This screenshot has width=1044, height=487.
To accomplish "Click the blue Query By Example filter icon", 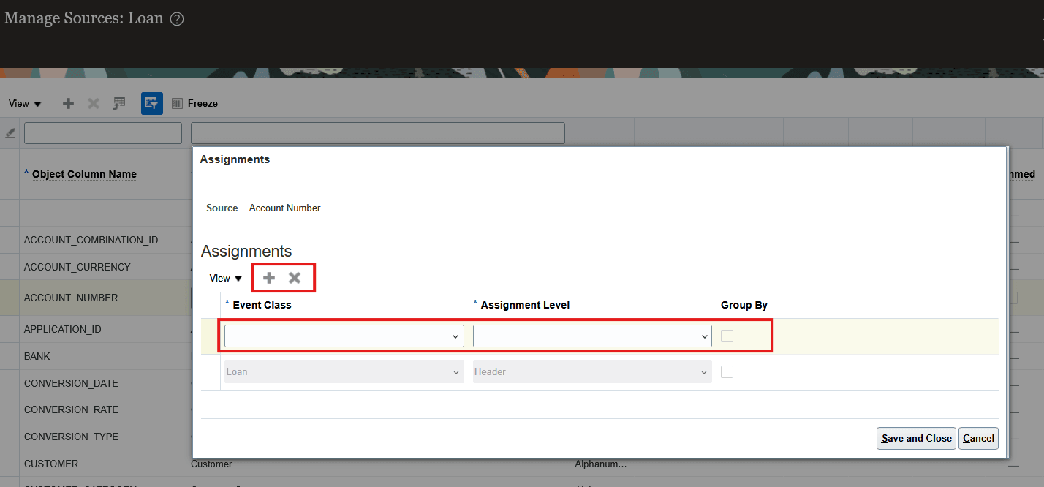I will pyautogui.click(x=151, y=103).
